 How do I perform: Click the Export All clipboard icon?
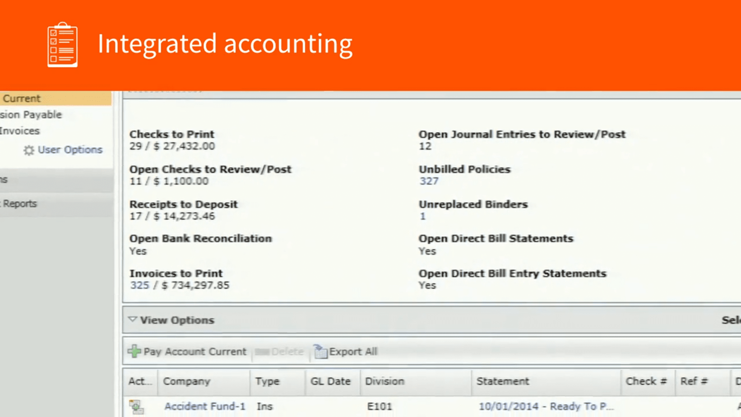point(320,351)
